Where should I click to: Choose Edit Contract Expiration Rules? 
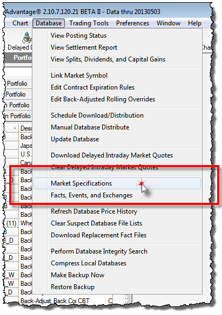point(118,87)
